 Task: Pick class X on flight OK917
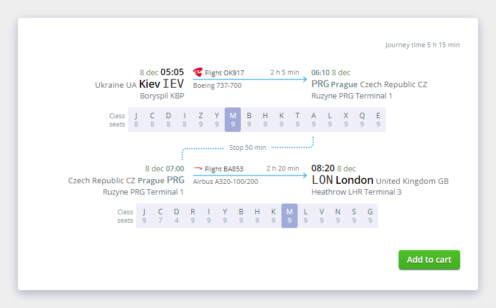coord(346,120)
